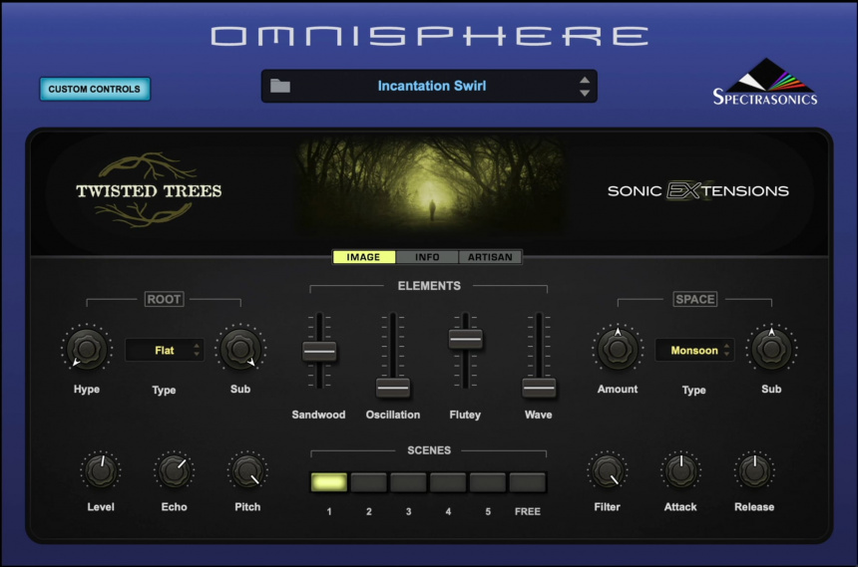Click the Hype knob

(87, 349)
